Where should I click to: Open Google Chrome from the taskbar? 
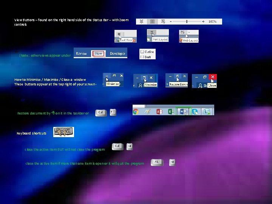click(136, 112)
